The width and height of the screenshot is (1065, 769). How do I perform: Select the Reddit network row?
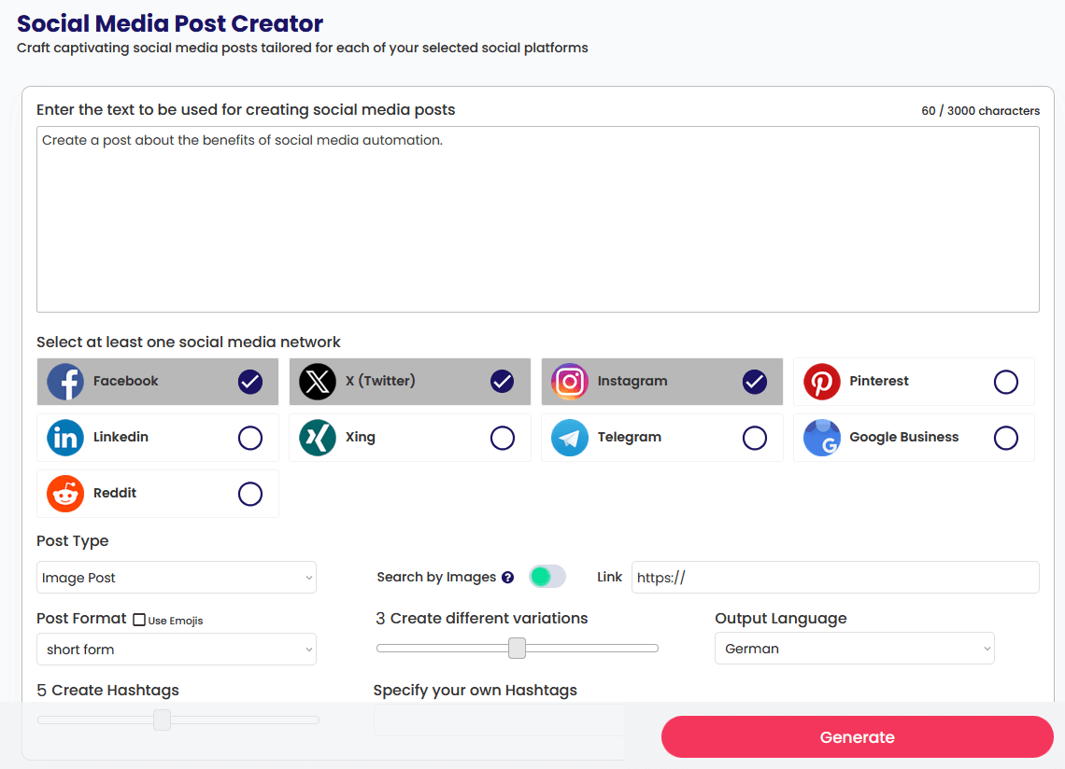pos(157,494)
